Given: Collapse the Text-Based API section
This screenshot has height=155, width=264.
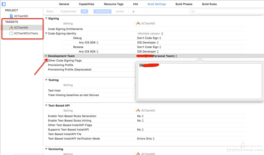Looking at the screenshot, I should 46,105.
